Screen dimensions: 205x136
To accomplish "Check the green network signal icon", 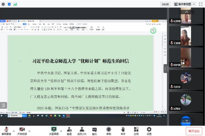I will tap(15, 4).
